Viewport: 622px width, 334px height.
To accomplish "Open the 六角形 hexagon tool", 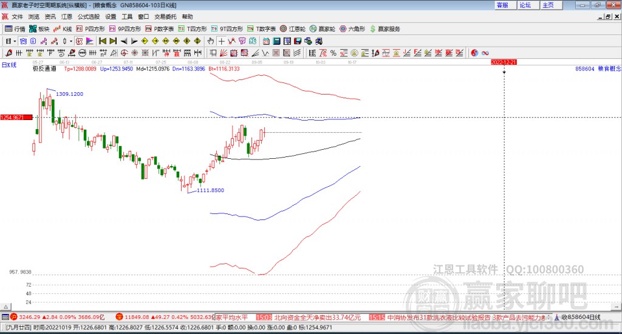I will point(352,29).
